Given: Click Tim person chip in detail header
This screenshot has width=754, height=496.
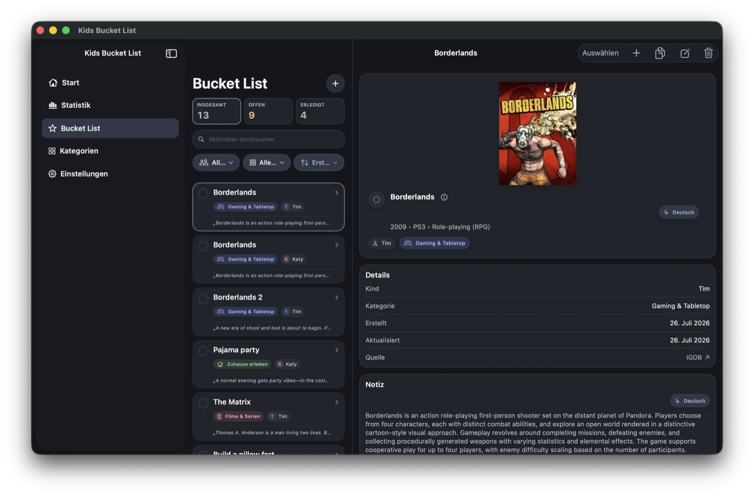Looking at the screenshot, I should tap(382, 243).
